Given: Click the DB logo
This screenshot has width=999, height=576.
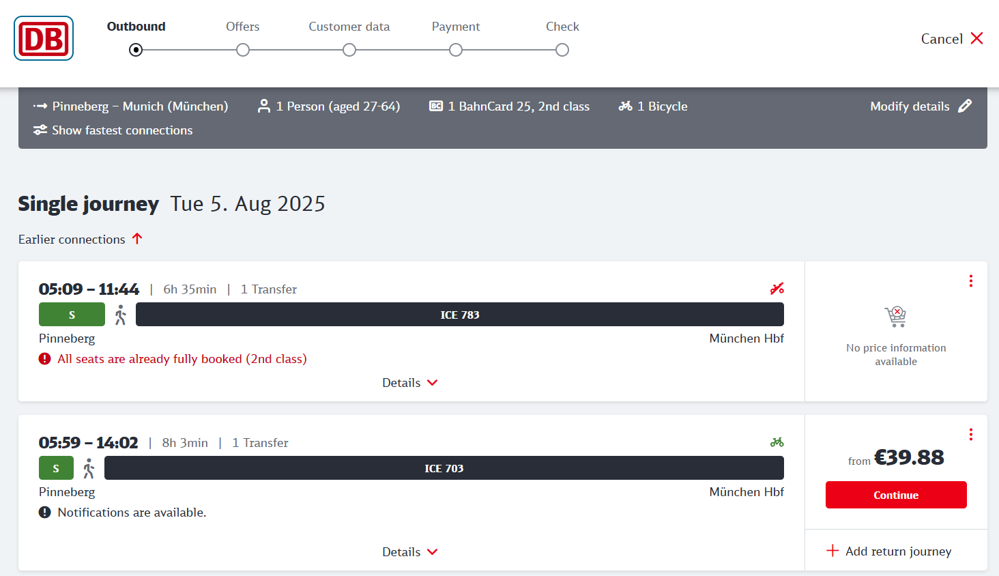Looking at the screenshot, I should [x=43, y=38].
